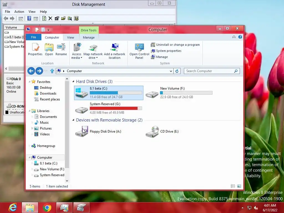Screen dimensions: 284x213
Task: Click Refresh icon in Disk Management toolbar
Action: [x=44, y=18]
